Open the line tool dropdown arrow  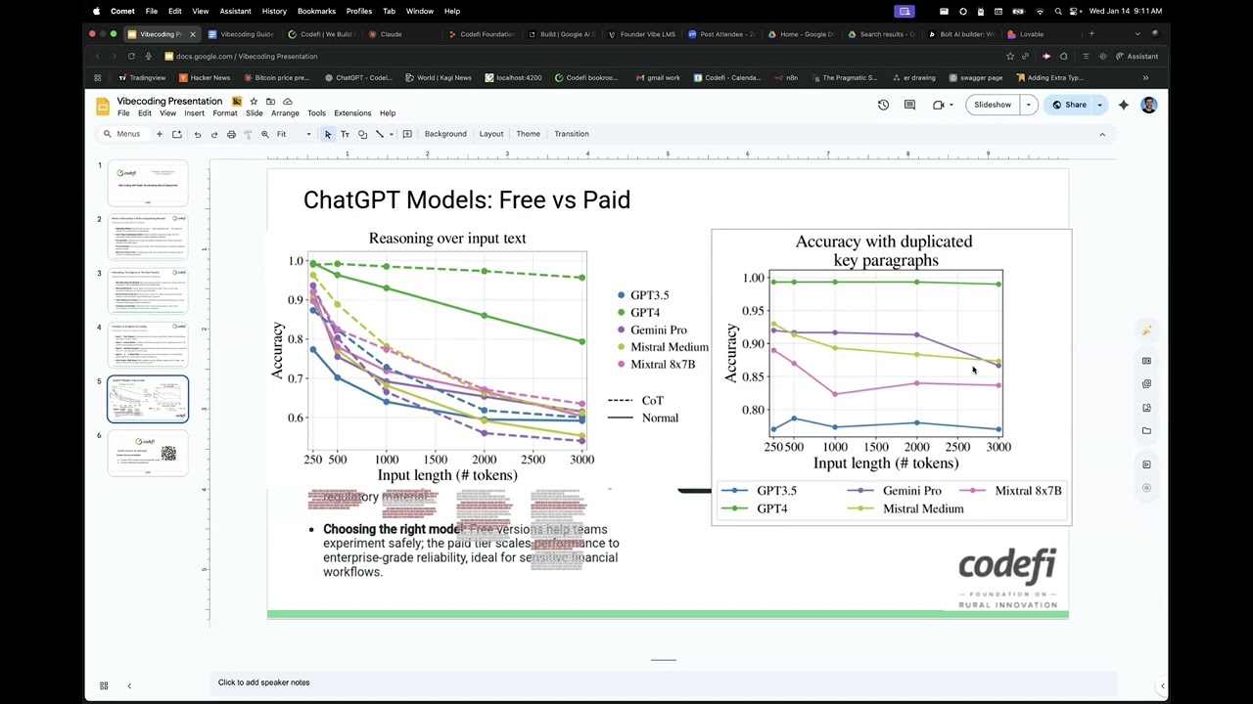pos(391,134)
